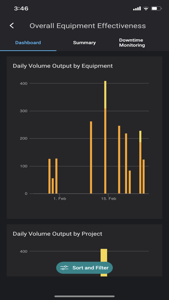This screenshot has width=169, height=300.
Task: Select the tallest bar's yellow top segment
Action: tap(105, 94)
